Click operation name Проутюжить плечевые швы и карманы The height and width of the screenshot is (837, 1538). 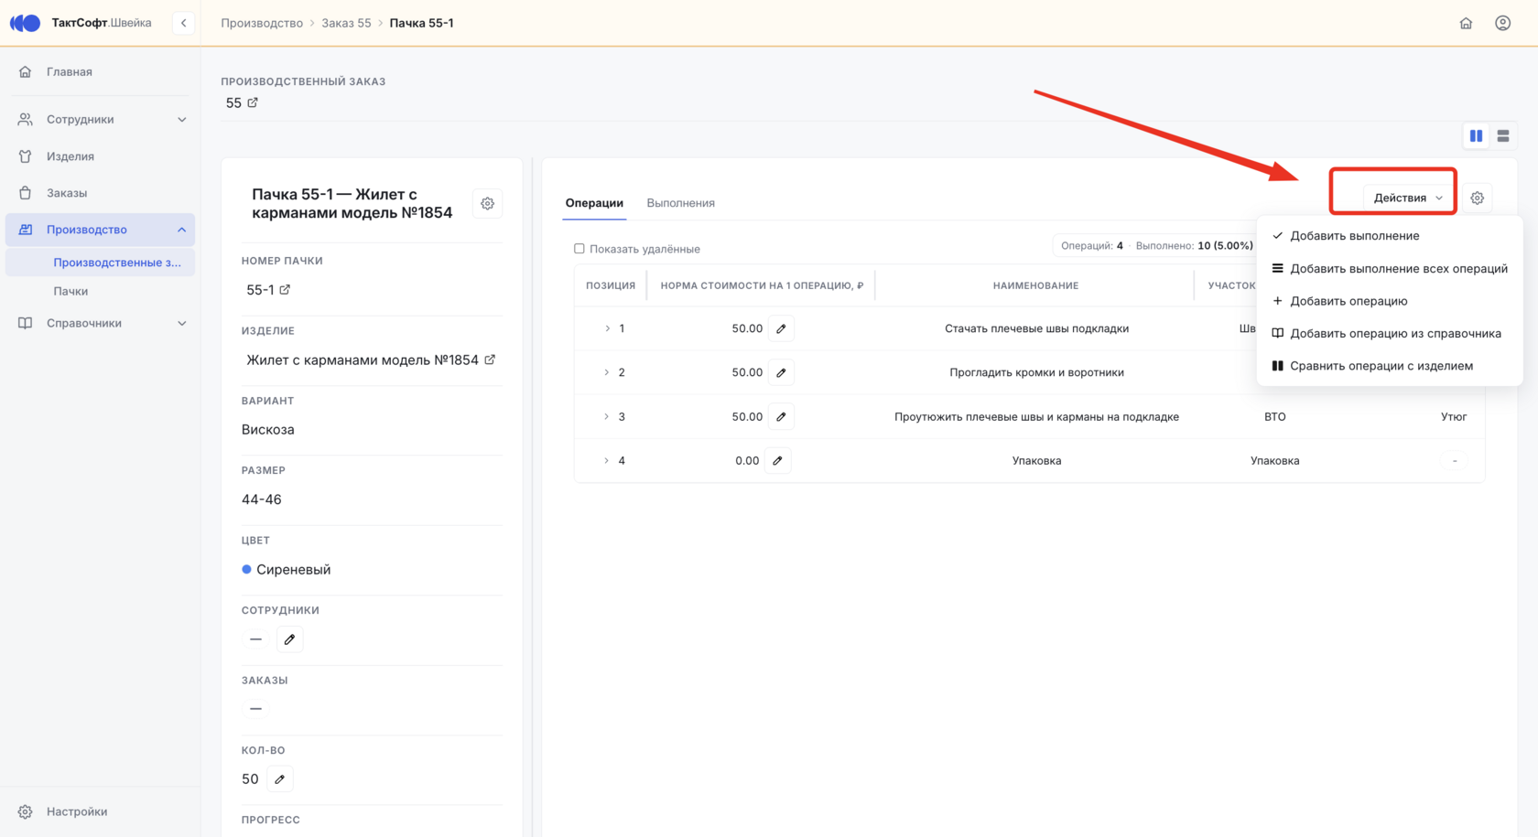pos(1036,416)
